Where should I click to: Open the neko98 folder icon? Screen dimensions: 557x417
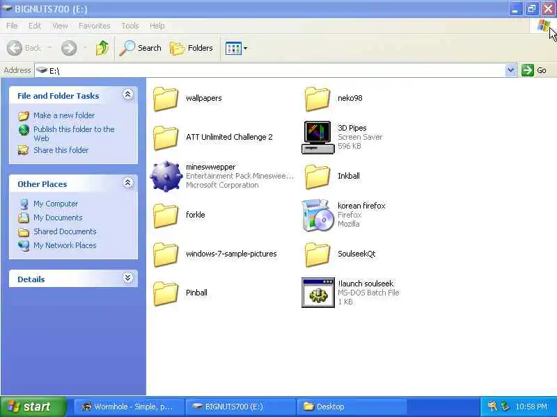pyautogui.click(x=317, y=99)
